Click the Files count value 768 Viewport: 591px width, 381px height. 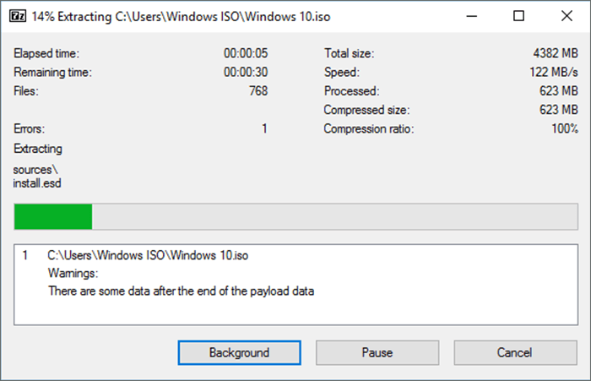(258, 91)
